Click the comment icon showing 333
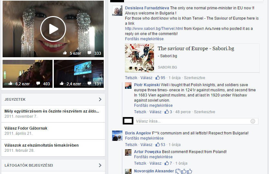269x174 pixels. (x=89, y=53)
